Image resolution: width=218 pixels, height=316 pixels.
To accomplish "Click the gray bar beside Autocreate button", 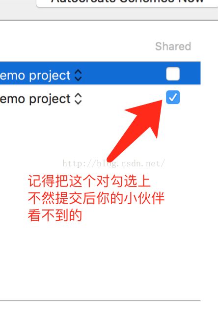I will coord(18,10).
